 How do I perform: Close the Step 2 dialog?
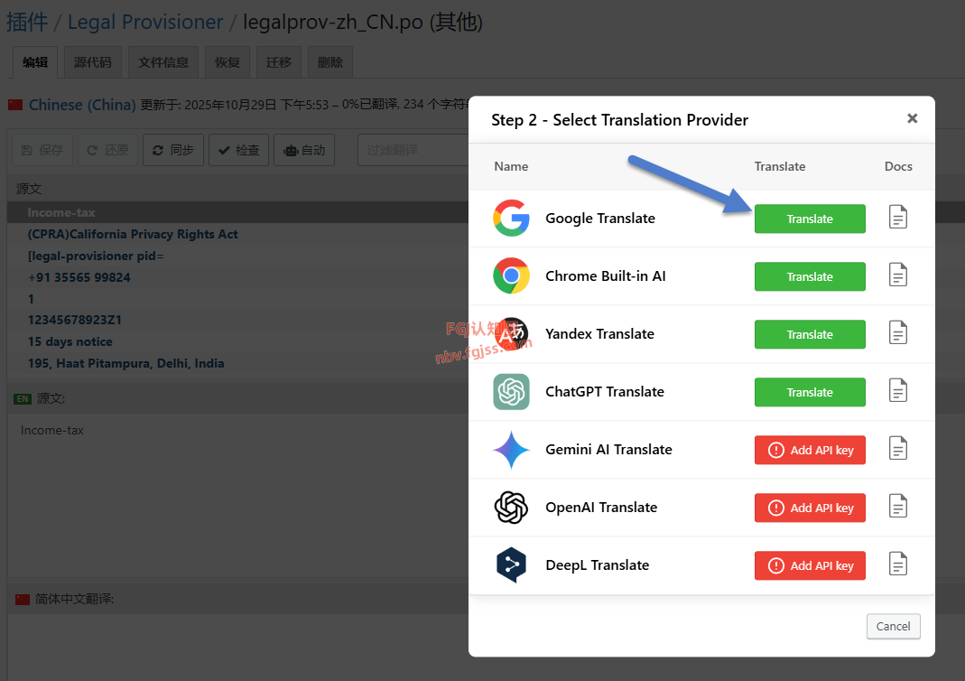[912, 118]
